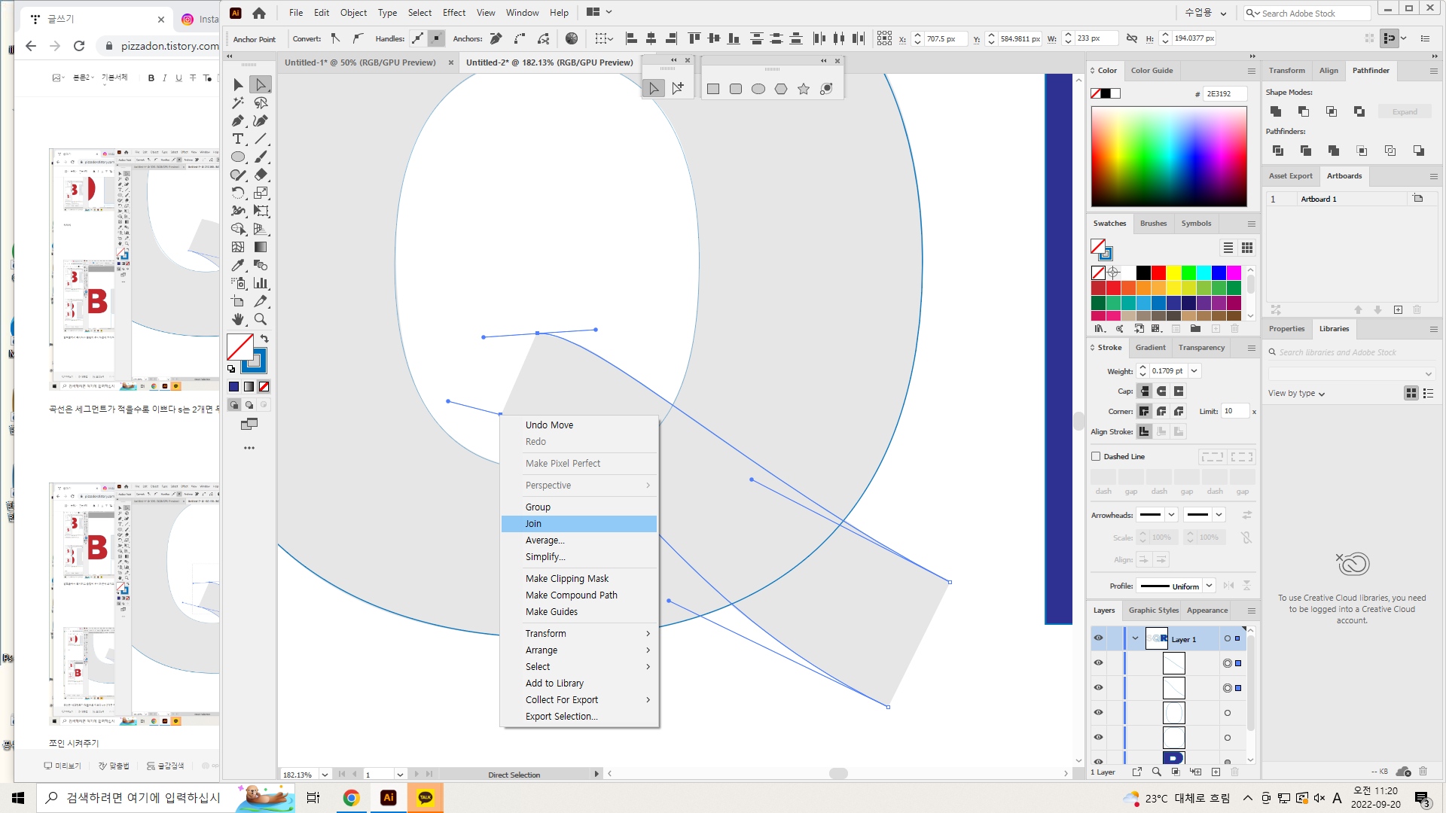Screen dimensions: 1446x813
Task: Open stroke Weight dropdown
Action: coord(1194,371)
